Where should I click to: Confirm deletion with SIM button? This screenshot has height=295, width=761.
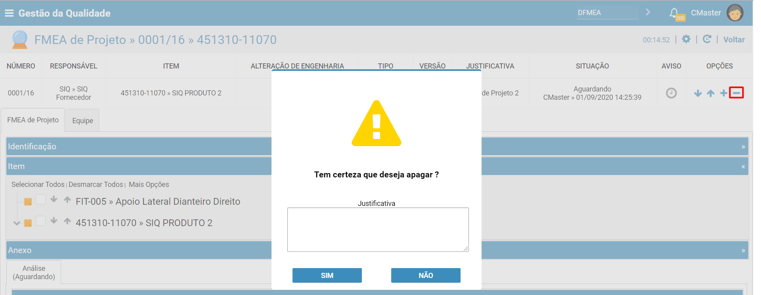327,275
